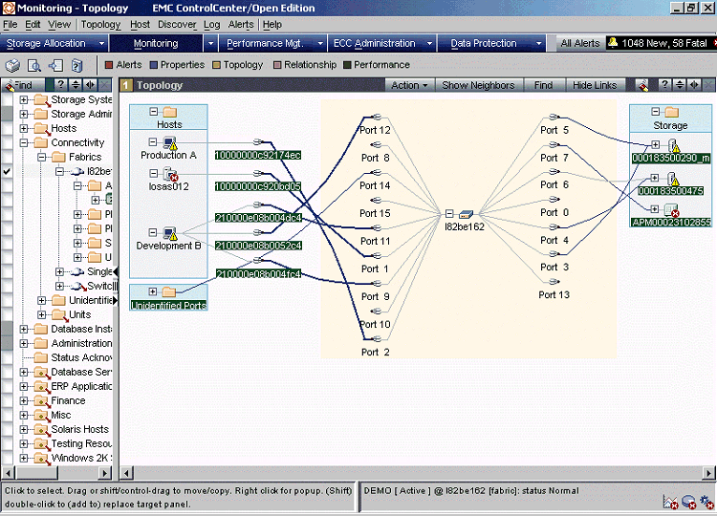
Task: Click the chart status icon in bottom corner
Action: (671, 503)
